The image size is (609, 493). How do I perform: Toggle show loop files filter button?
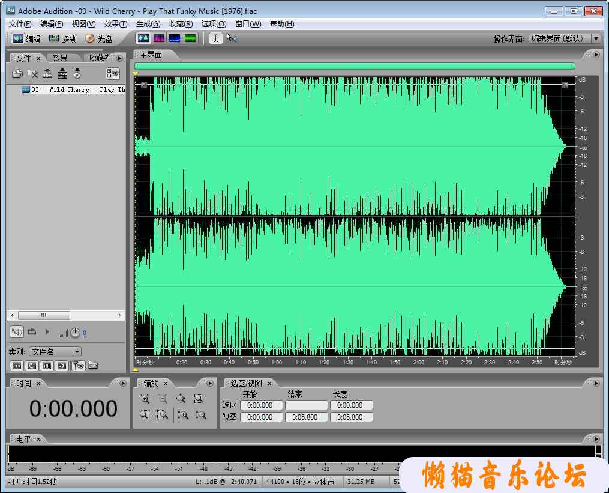point(32,366)
